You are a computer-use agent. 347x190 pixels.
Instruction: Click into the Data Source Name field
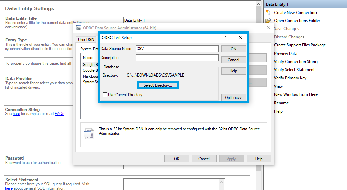(177, 49)
